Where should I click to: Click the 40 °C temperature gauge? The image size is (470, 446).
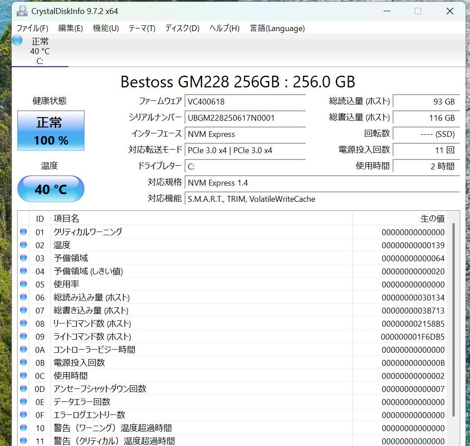[50, 189]
